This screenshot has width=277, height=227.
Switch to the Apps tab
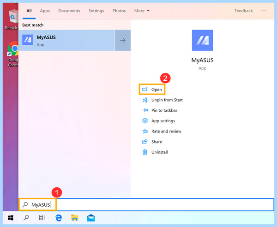(x=45, y=11)
